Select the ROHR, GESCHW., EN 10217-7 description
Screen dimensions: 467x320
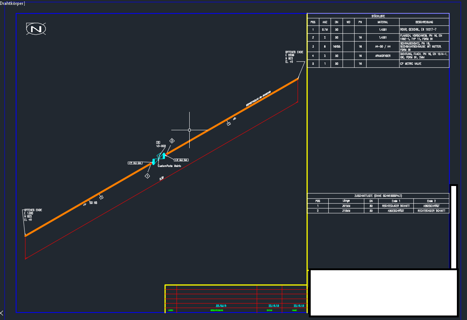pos(424,29)
